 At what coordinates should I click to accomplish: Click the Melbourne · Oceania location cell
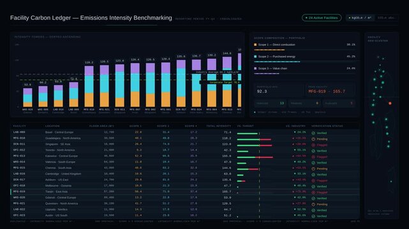click(58, 186)
